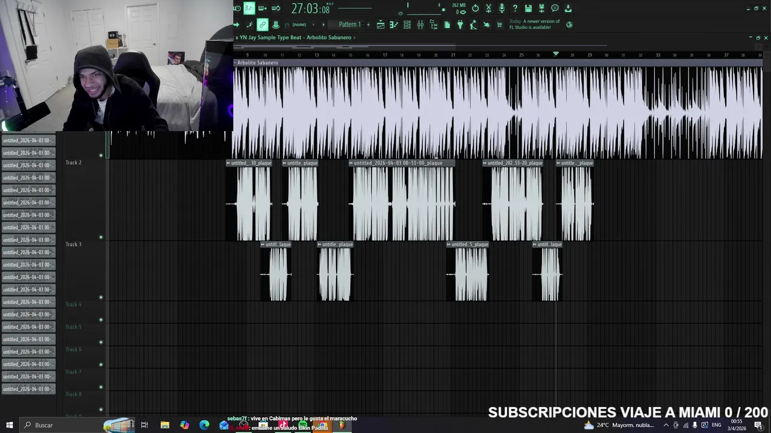
Task: Mute Track 3 using its green dot
Action: [101, 297]
